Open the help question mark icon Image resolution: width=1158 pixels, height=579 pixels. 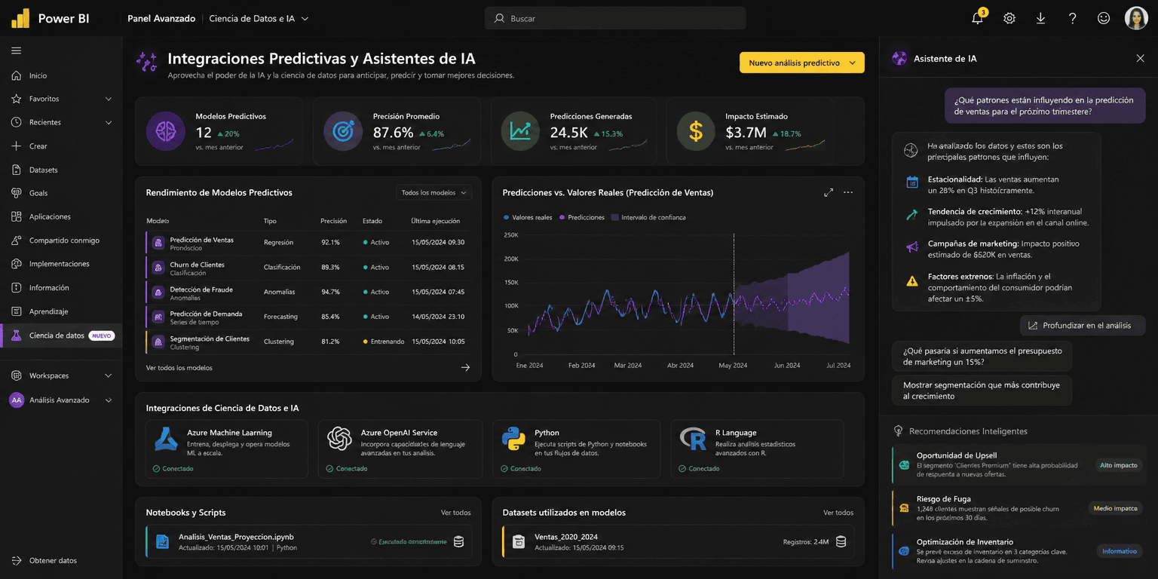tap(1072, 18)
